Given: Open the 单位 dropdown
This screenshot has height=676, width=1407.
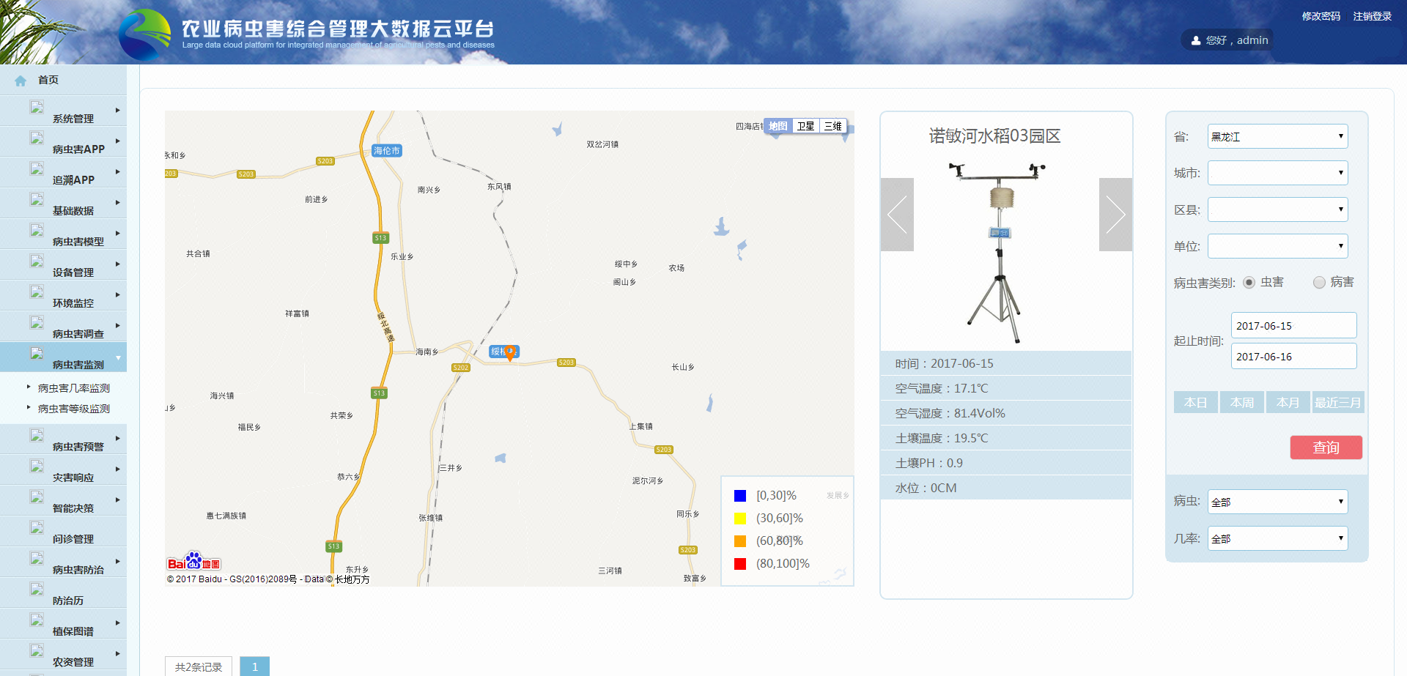Looking at the screenshot, I should tap(1277, 246).
